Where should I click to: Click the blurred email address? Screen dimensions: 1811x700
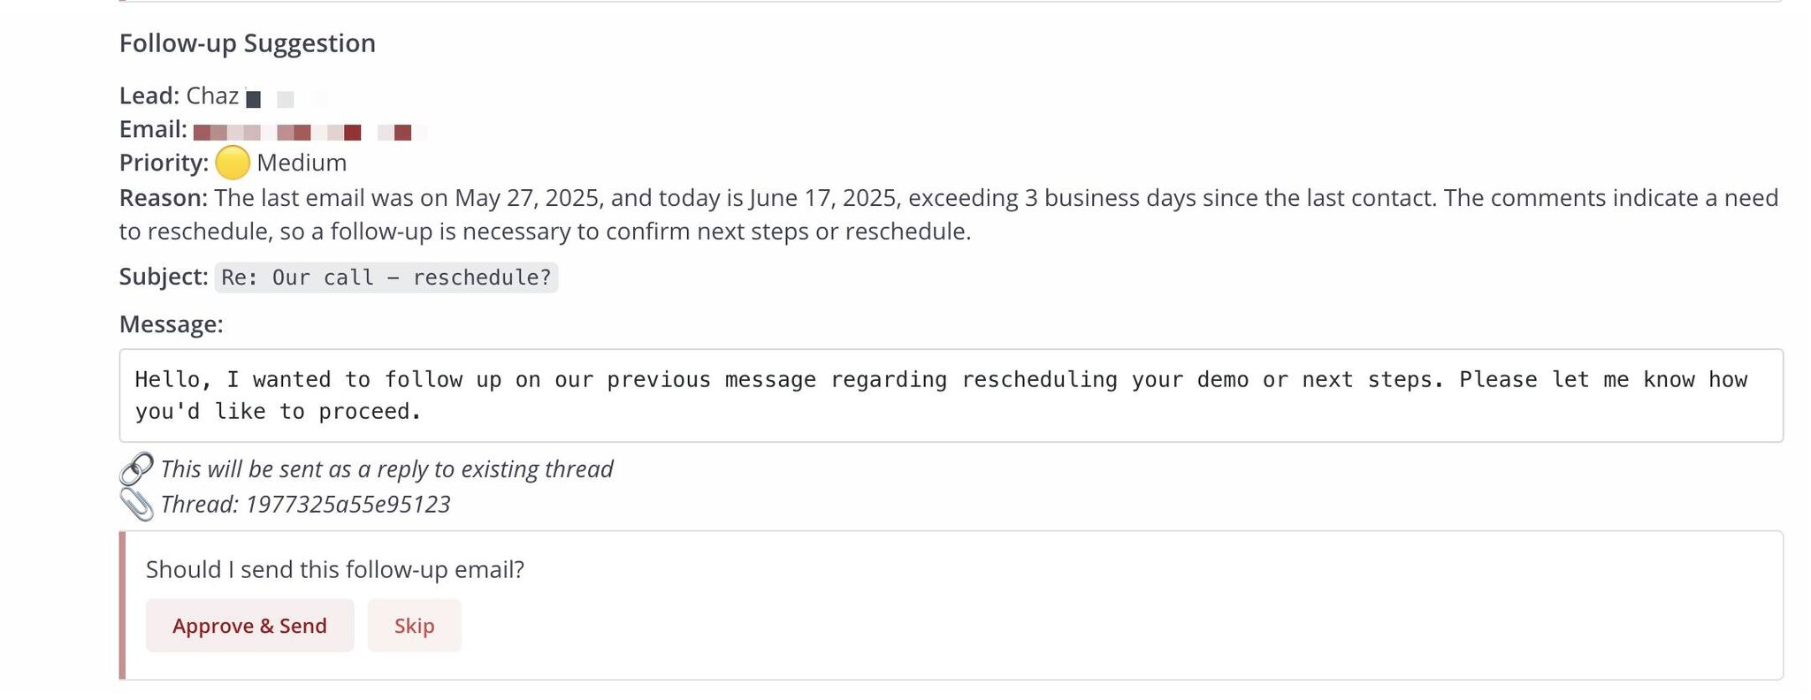(309, 132)
